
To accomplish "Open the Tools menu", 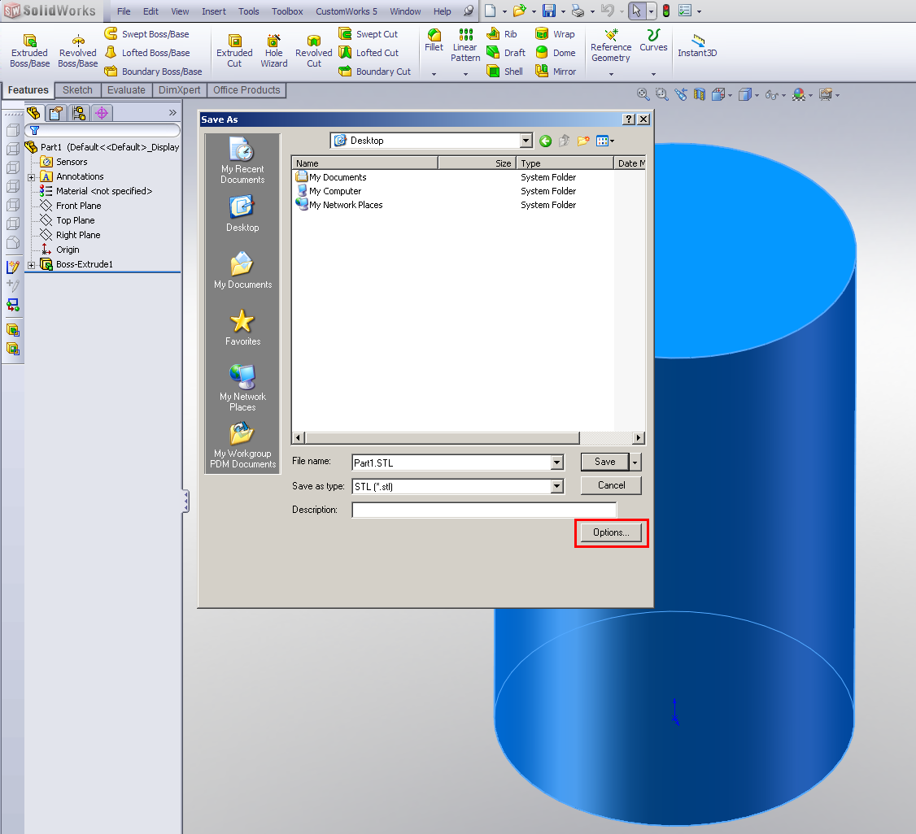I will 248,11.
